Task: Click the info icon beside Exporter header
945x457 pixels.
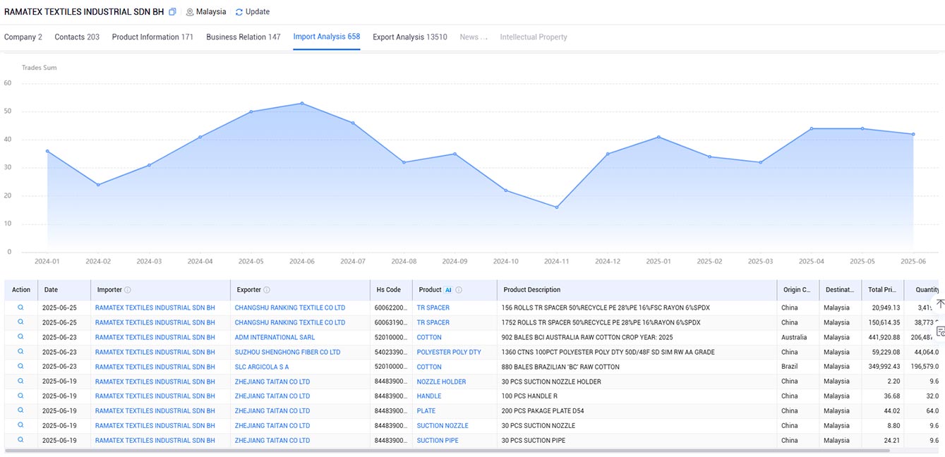Action: [267, 290]
